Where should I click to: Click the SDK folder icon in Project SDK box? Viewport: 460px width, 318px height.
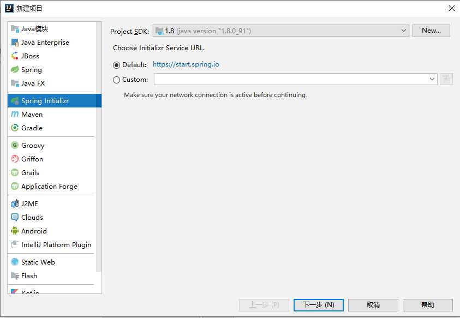point(159,31)
